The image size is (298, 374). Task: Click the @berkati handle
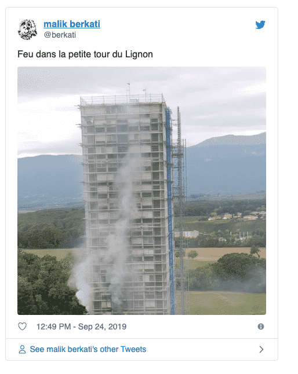pyautogui.click(x=60, y=35)
